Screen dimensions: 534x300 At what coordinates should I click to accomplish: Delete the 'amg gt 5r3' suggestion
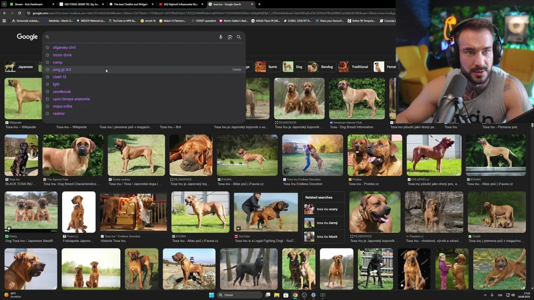pos(237,70)
